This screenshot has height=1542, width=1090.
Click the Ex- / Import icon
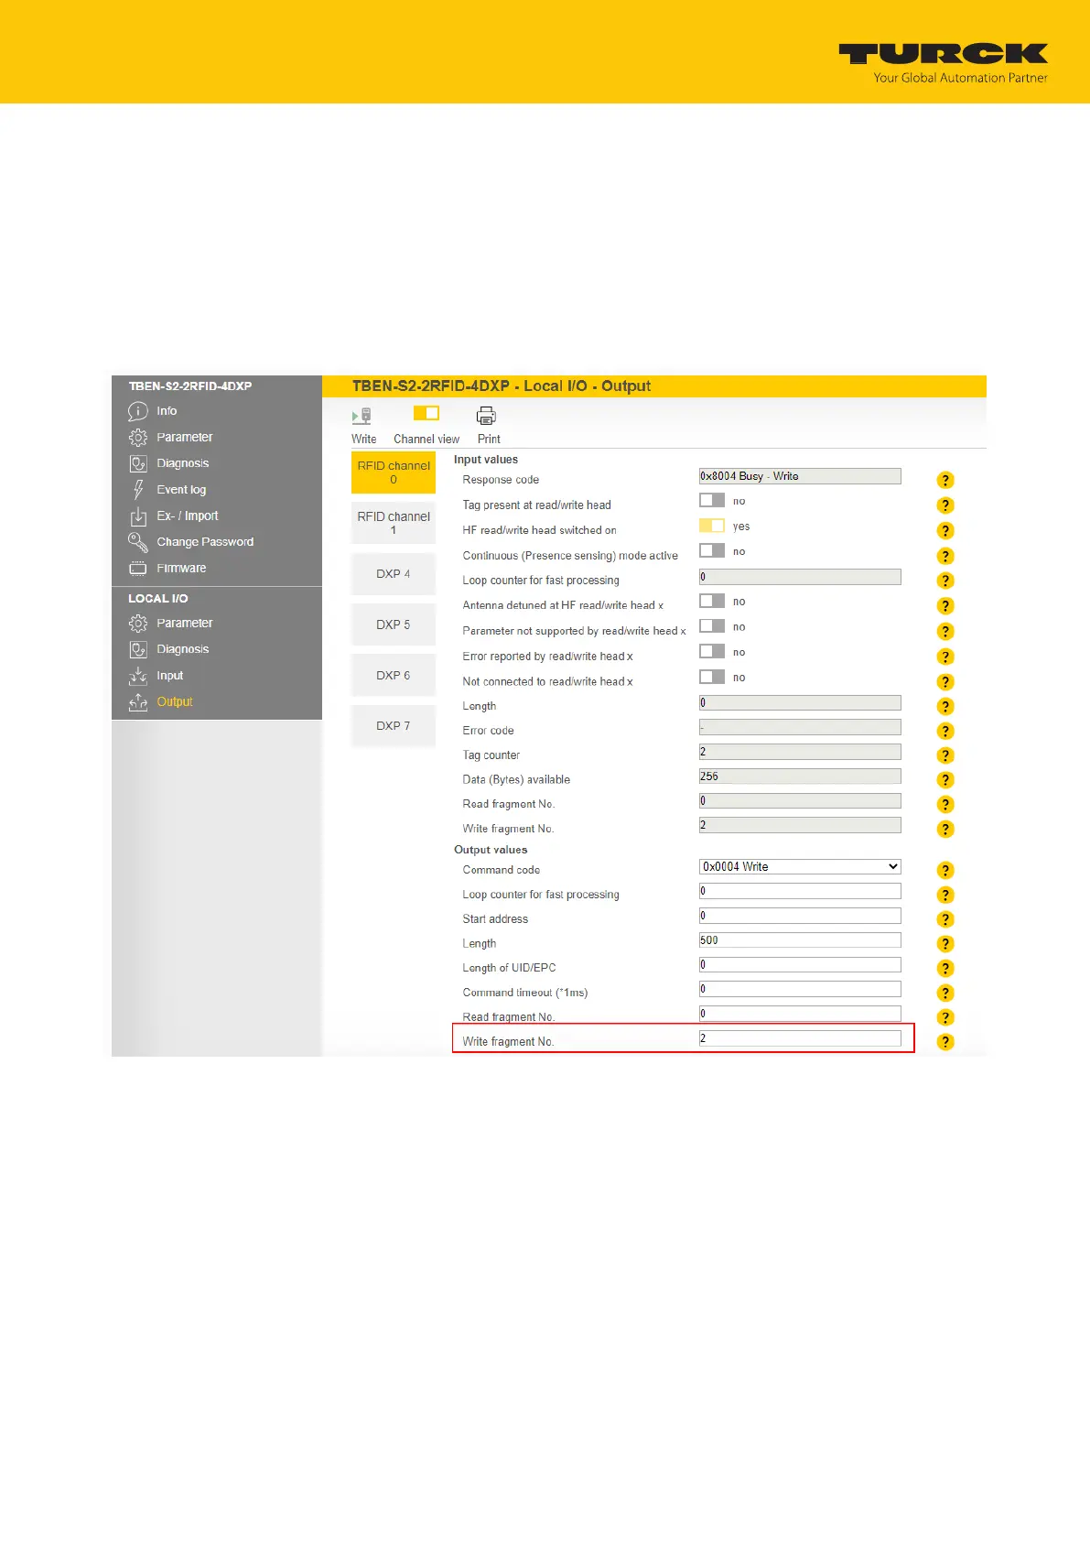(137, 516)
